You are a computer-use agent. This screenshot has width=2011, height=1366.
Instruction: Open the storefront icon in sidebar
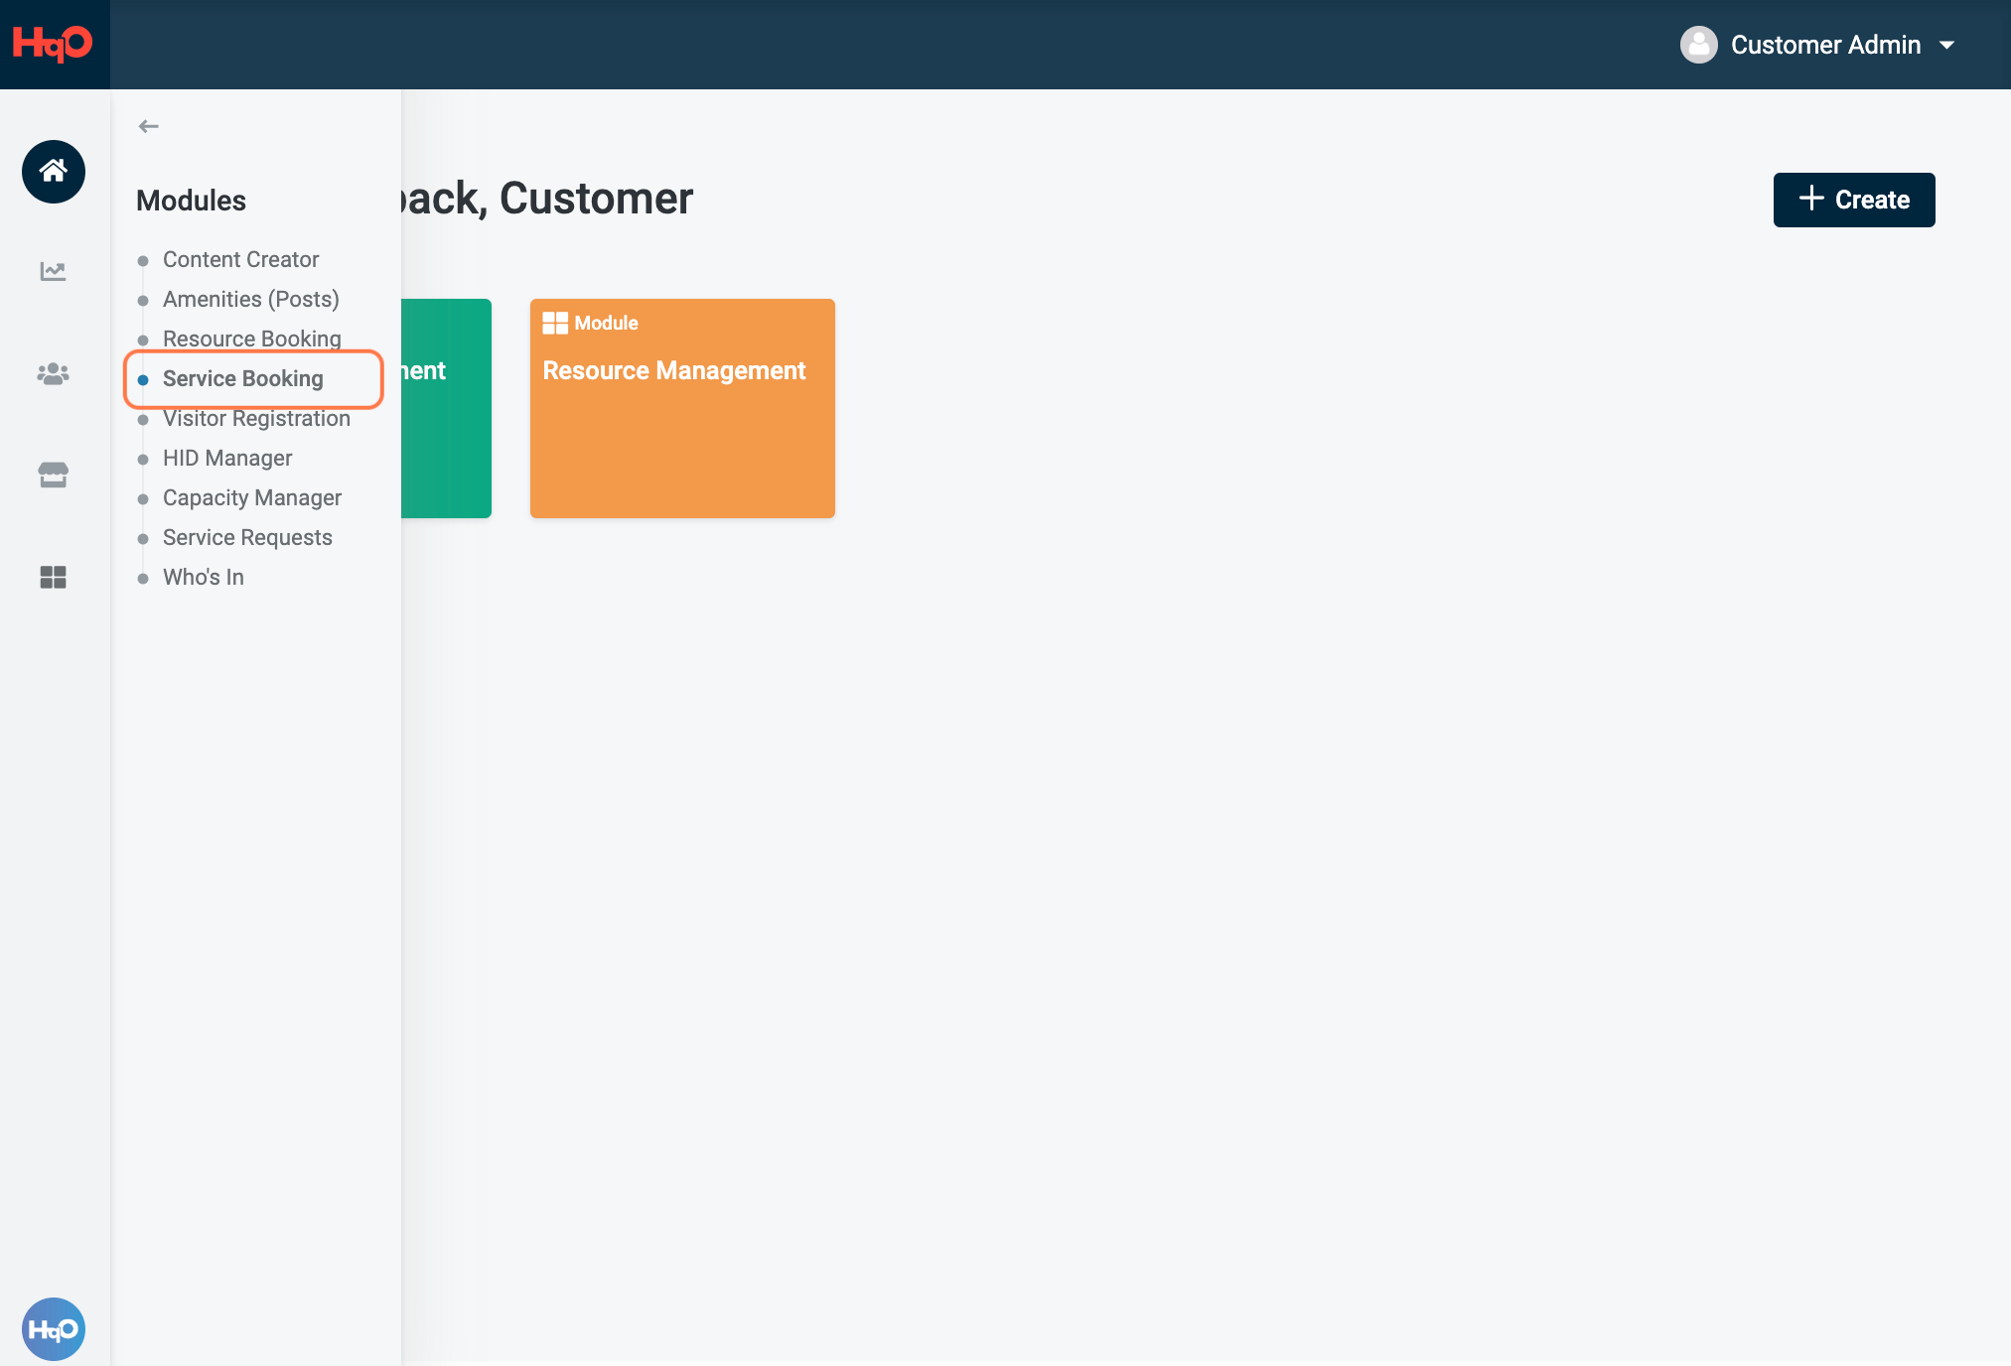(54, 476)
